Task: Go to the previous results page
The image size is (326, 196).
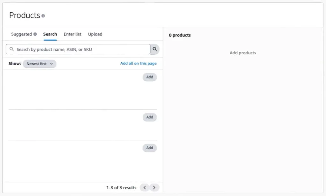Action: pyautogui.click(x=145, y=187)
